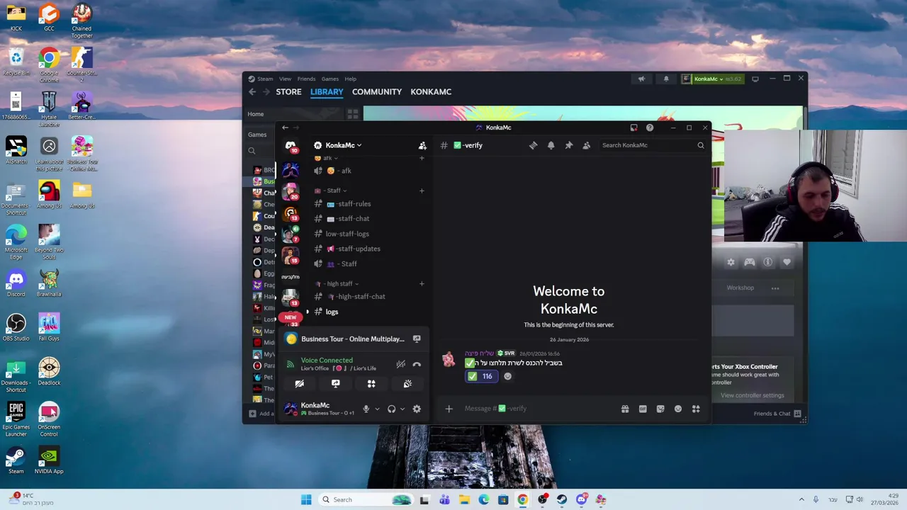The image size is (907, 510).
Task: Open attachment plus button in message bar
Action: pos(449,409)
